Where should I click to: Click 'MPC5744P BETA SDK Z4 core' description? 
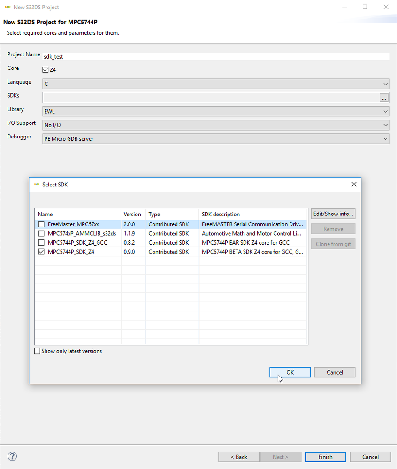point(252,252)
